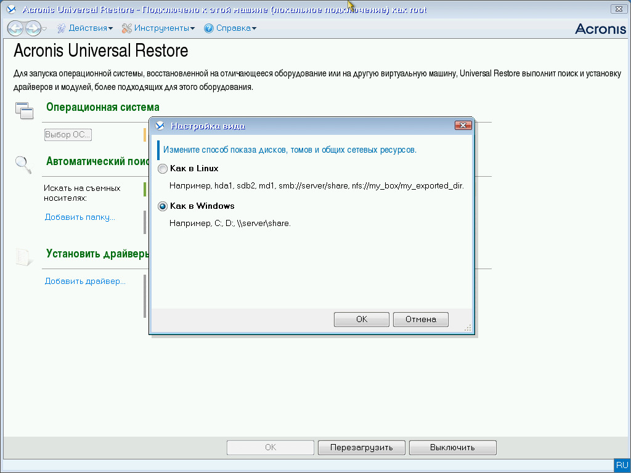
Task: Click the RU keyboard layout indicator
Action: tap(621, 465)
